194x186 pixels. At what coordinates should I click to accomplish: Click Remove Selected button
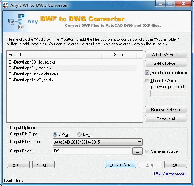166,110
